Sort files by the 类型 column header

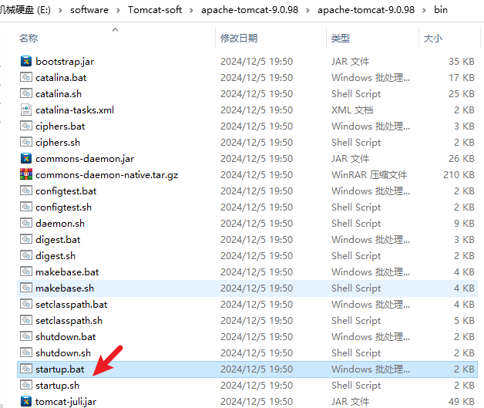pos(341,39)
